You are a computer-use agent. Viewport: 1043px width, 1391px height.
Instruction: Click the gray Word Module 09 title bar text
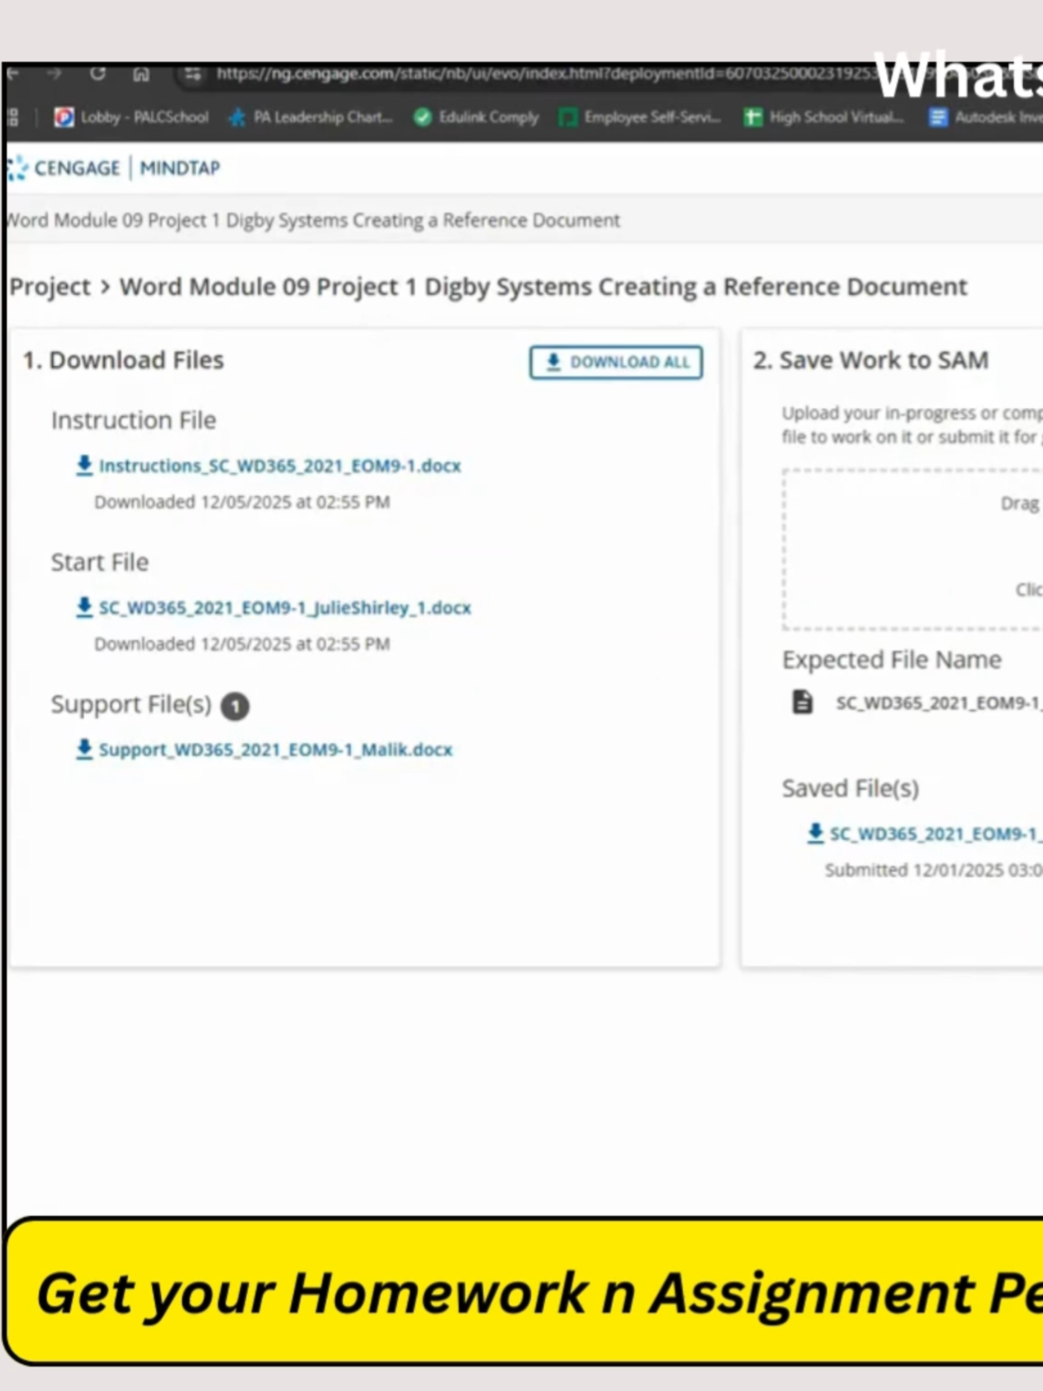[x=313, y=220]
